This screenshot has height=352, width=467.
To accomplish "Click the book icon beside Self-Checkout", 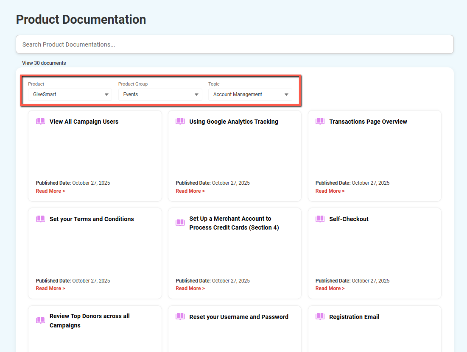I will pos(320,219).
